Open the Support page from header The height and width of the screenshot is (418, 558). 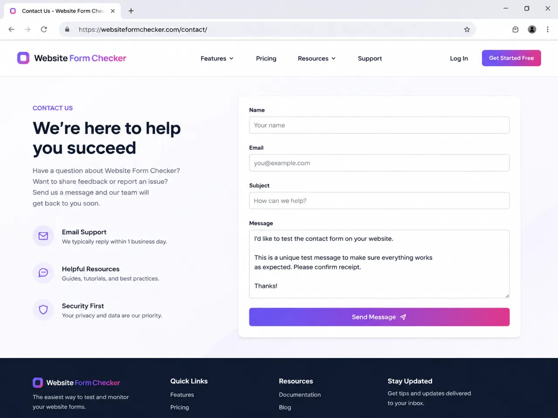click(370, 58)
